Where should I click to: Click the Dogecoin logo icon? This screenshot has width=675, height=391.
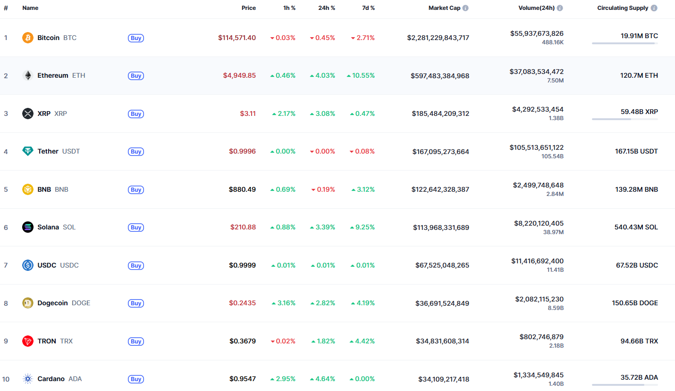pos(28,303)
